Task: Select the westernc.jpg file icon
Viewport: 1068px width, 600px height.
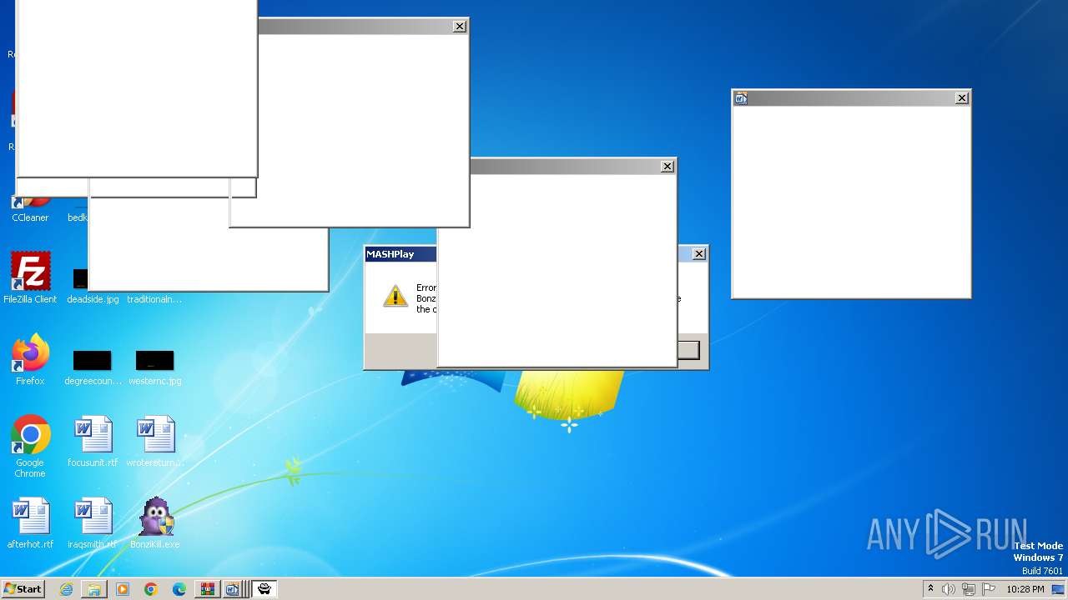Action: (x=155, y=368)
